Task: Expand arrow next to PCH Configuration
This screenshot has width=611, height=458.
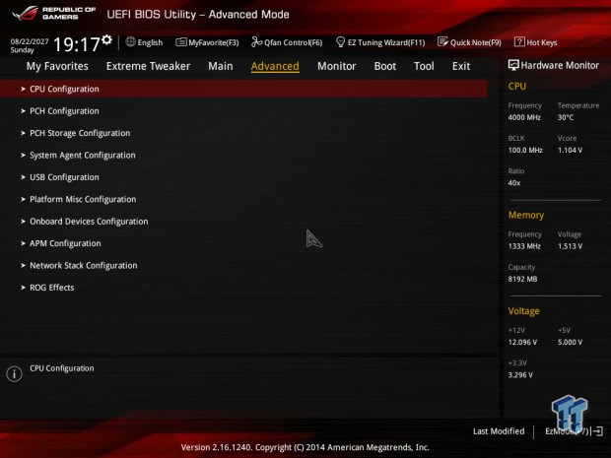Action: tap(23, 111)
